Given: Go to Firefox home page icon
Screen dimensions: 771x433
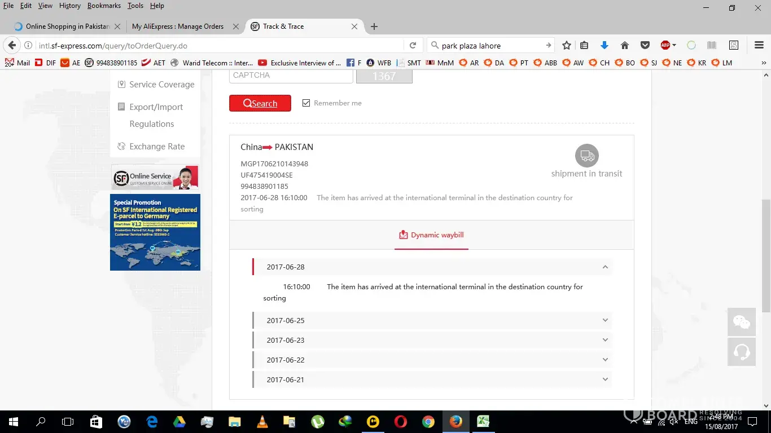Looking at the screenshot, I should click(x=624, y=46).
